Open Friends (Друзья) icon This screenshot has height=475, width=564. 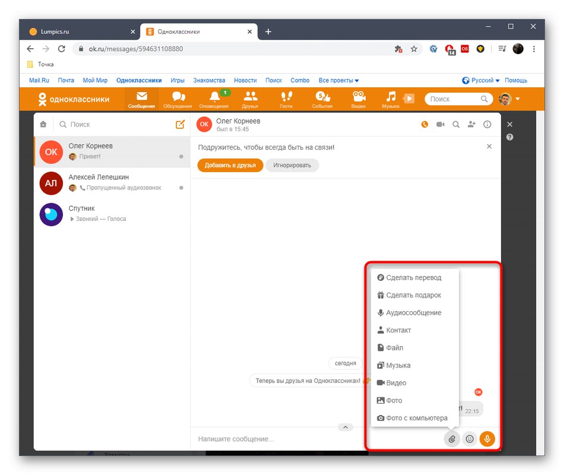pyautogui.click(x=250, y=99)
